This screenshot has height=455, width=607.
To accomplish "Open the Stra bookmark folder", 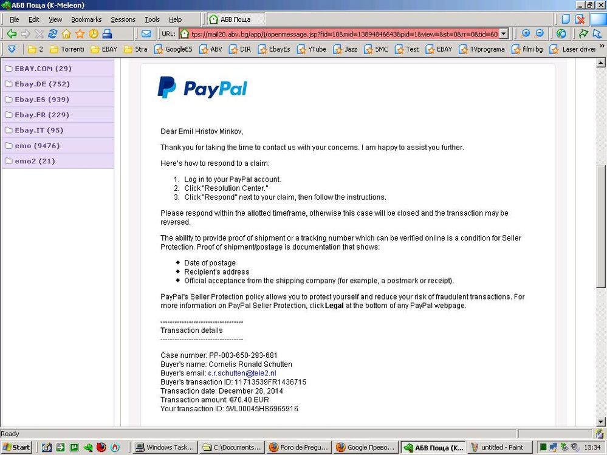I will [136, 49].
